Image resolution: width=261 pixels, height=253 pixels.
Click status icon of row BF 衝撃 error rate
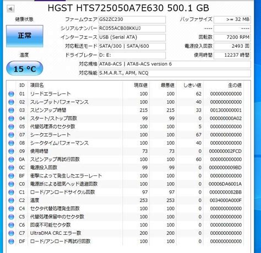click(11, 176)
